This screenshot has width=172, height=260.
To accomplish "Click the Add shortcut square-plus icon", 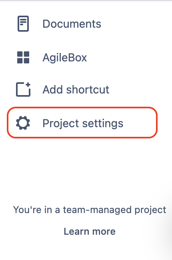I will 23,89.
